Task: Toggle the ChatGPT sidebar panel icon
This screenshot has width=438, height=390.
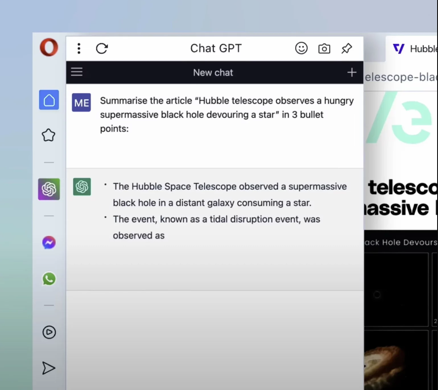Action: [49, 189]
